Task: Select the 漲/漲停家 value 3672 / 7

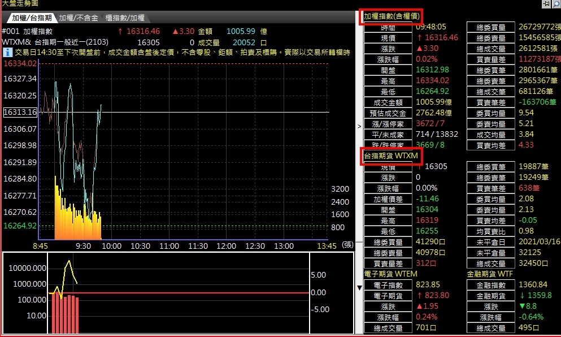Action: pyautogui.click(x=430, y=124)
